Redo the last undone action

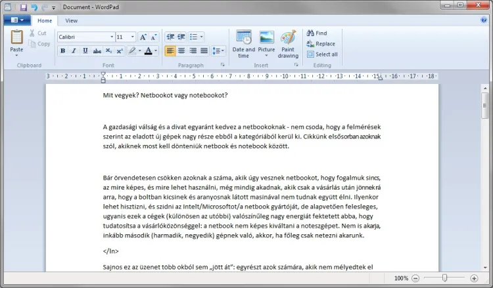point(44,7)
